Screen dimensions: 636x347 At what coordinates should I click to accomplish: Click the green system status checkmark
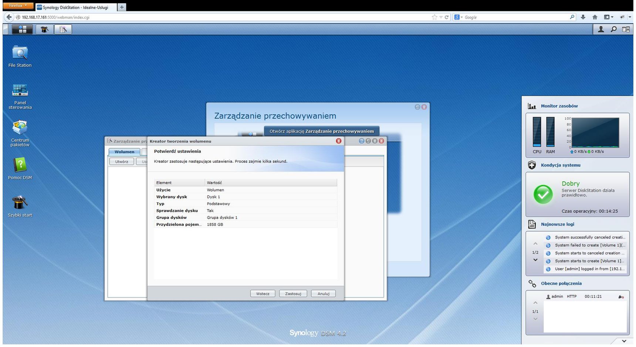point(543,194)
